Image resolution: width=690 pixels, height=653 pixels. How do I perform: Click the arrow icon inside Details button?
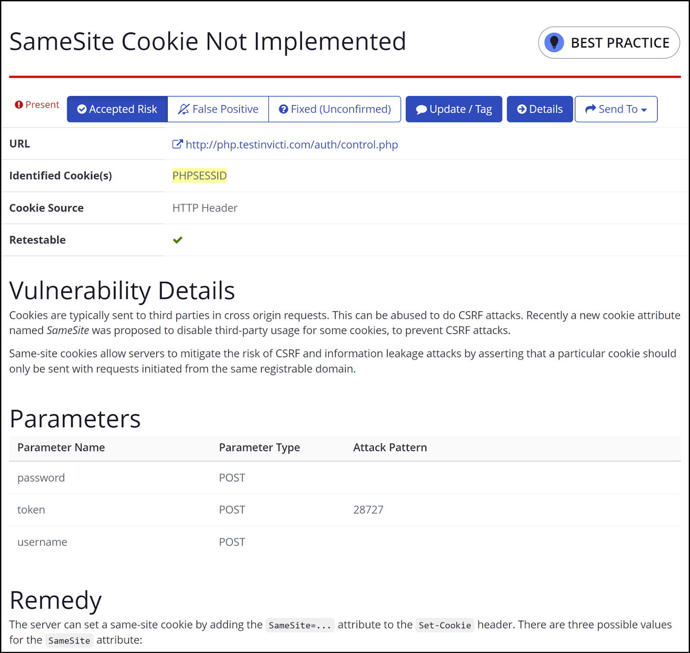(x=522, y=109)
